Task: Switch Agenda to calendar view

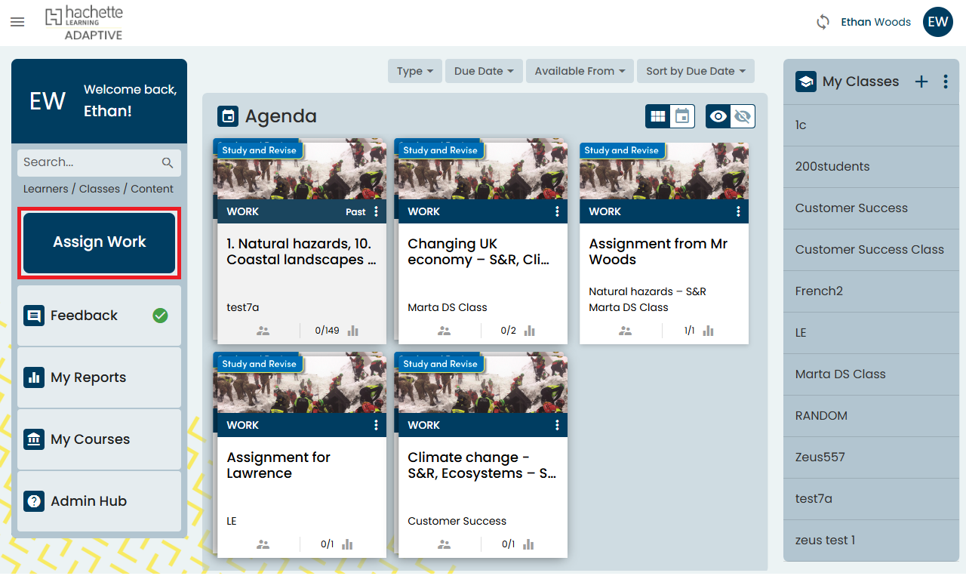Action: 682,116
